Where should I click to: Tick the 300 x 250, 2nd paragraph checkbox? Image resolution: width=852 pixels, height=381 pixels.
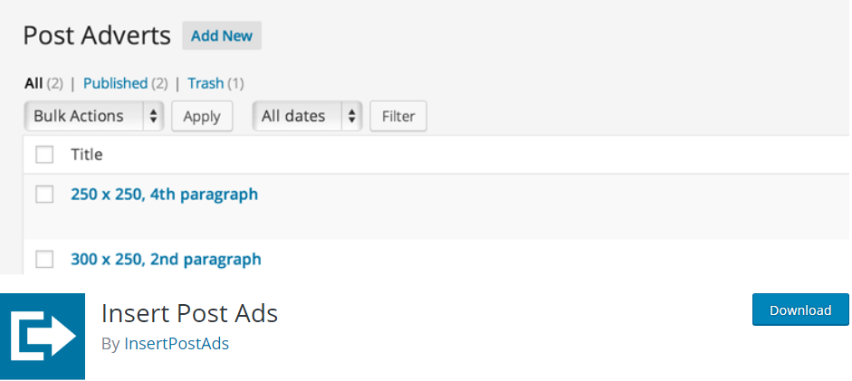(x=44, y=260)
